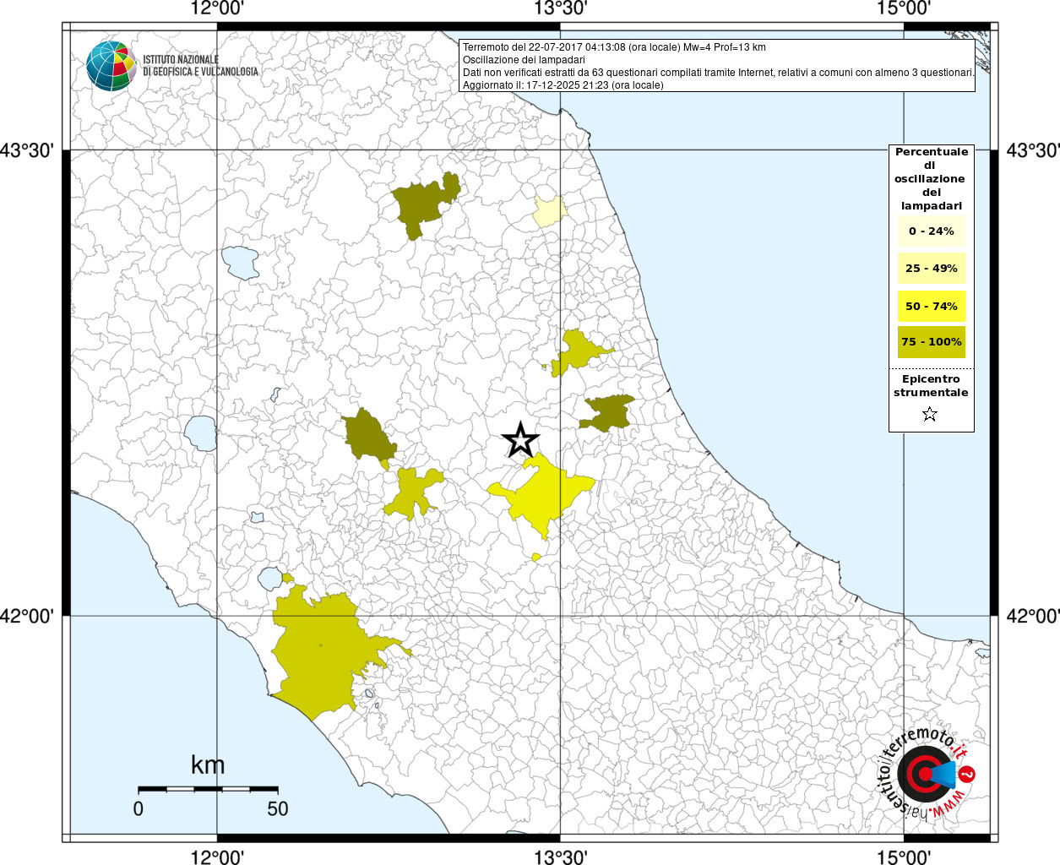The width and height of the screenshot is (1060, 865).
Task: Click the 0 - 24% legend swatch
Action: [x=931, y=231]
